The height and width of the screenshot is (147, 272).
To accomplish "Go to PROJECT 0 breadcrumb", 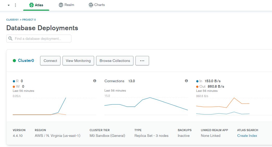I will pos(29,20).
